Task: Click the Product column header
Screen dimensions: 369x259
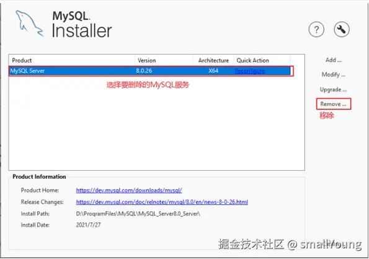Action: [x=22, y=61]
